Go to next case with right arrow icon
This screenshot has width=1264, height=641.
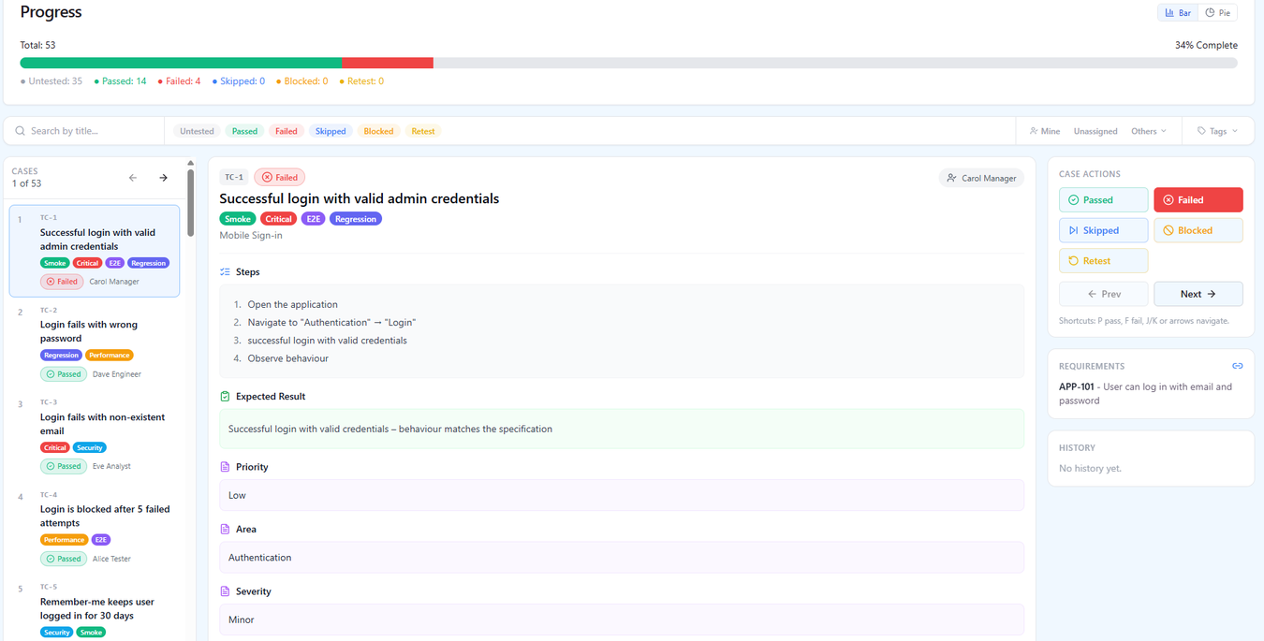coord(163,178)
